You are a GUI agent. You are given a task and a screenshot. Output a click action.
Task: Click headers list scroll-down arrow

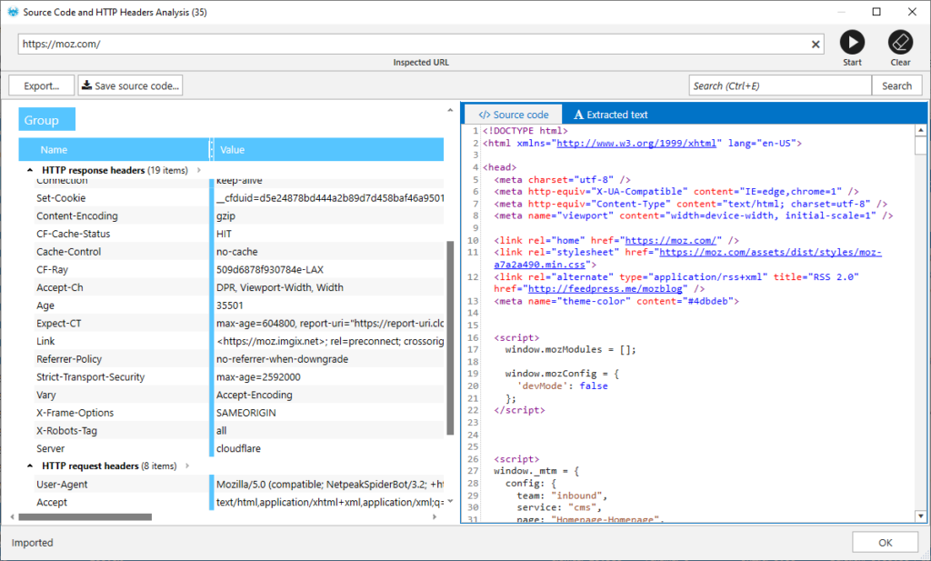click(x=450, y=502)
